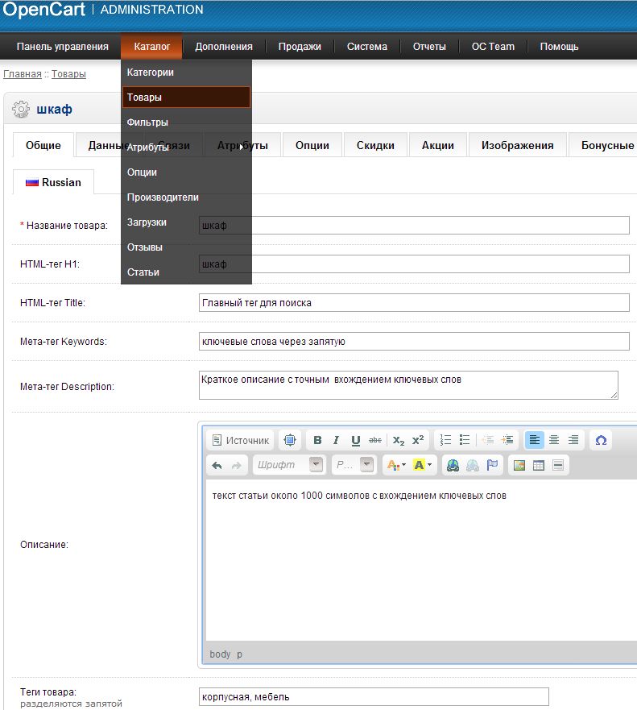Click the HTML-тег Title input field
This screenshot has width=637, height=710.
[x=413, y=302]
